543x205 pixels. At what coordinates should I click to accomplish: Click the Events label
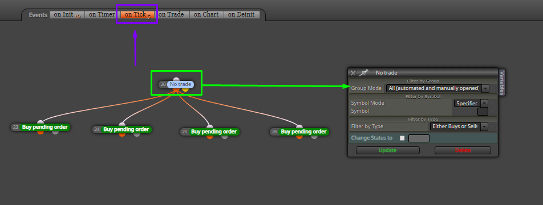tap(38, 15)
